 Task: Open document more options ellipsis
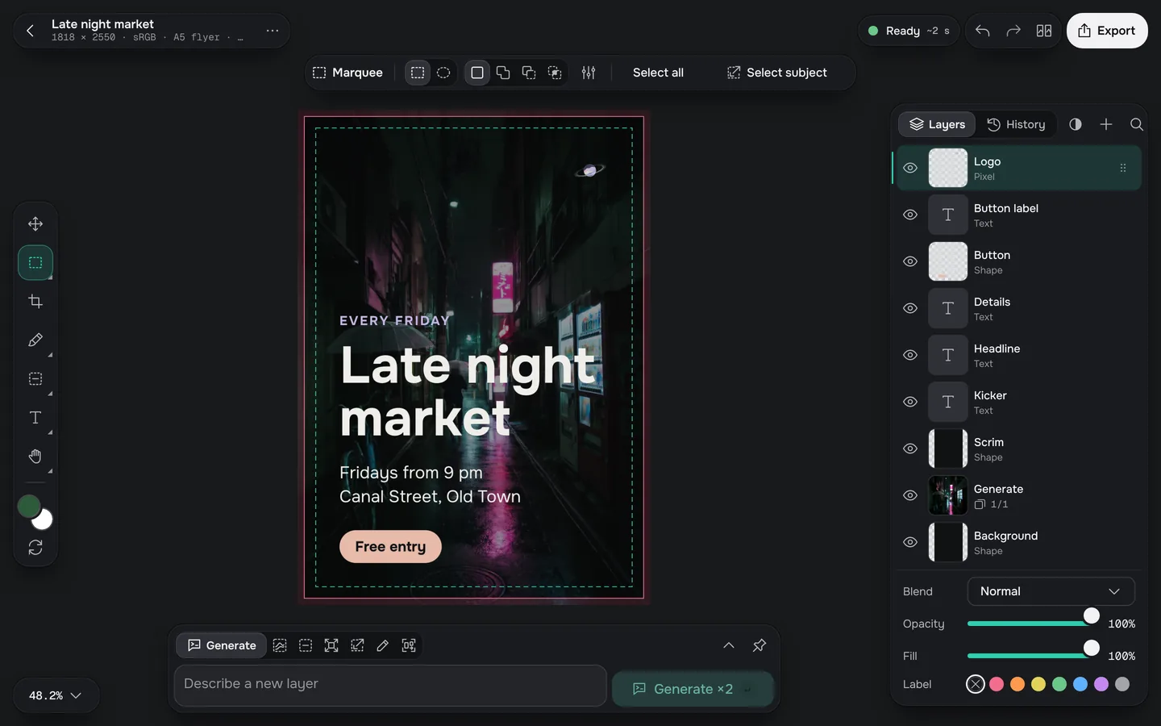273,31
